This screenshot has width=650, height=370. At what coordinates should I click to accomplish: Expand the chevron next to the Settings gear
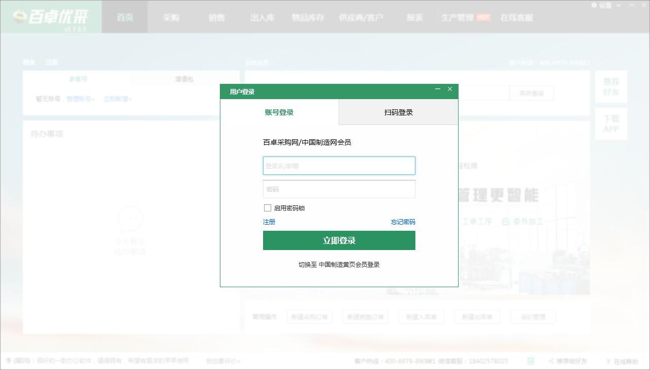click(618, 5)
